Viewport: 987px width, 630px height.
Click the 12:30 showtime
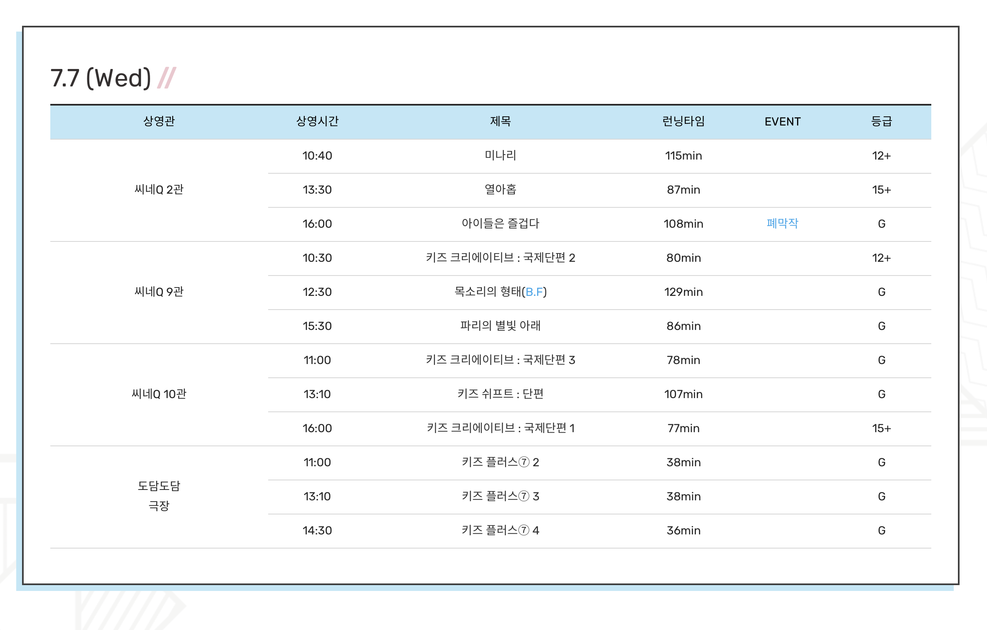click(x=317, y=292)
